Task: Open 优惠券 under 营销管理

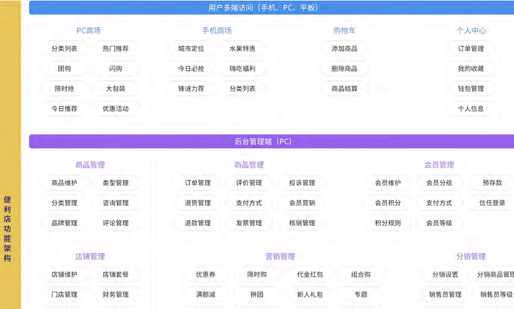Action: click(205, 274)
